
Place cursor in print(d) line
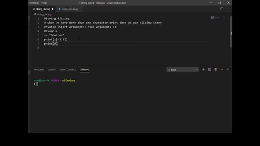(51, 44)
